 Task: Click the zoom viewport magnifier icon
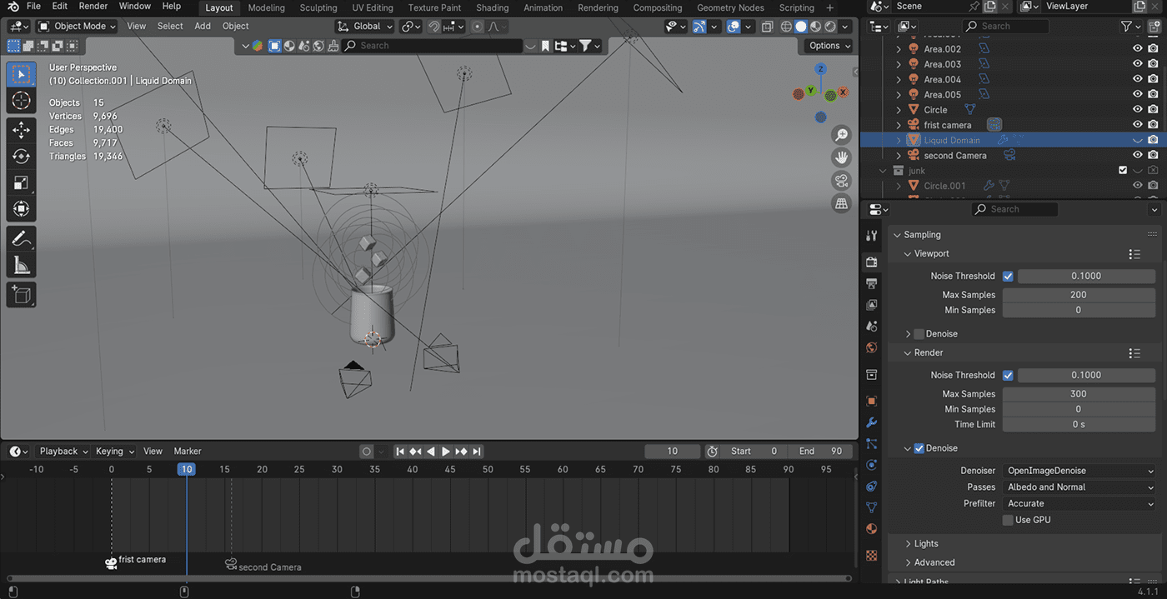coord(842,135)
